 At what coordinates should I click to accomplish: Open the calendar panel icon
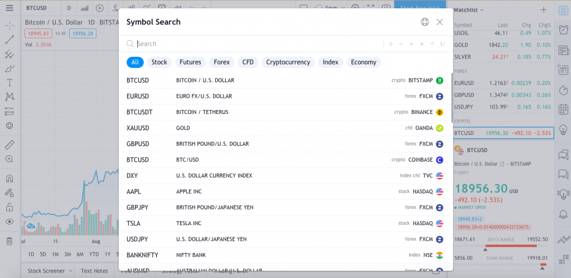pyautogui.click(x=563, y=109)
